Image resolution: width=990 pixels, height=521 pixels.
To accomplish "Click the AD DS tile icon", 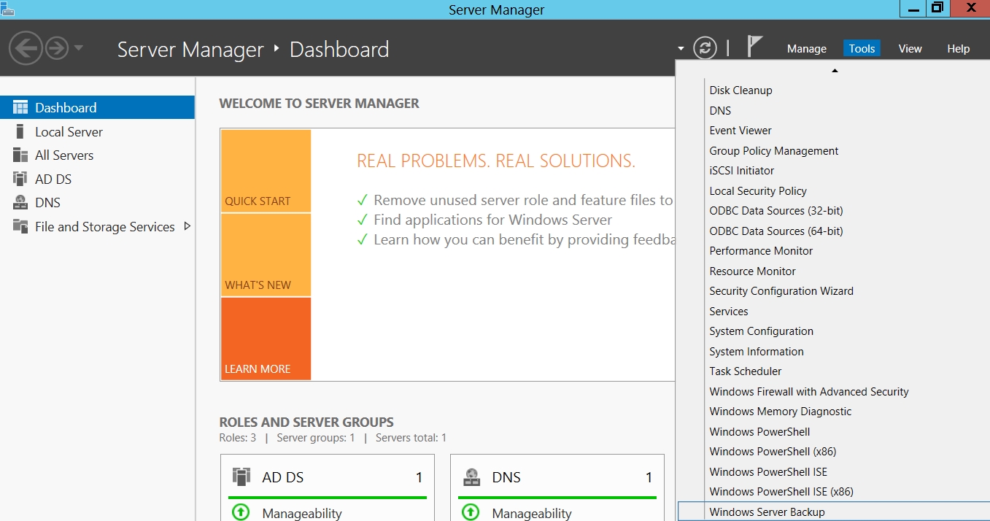I will (241, 477).
